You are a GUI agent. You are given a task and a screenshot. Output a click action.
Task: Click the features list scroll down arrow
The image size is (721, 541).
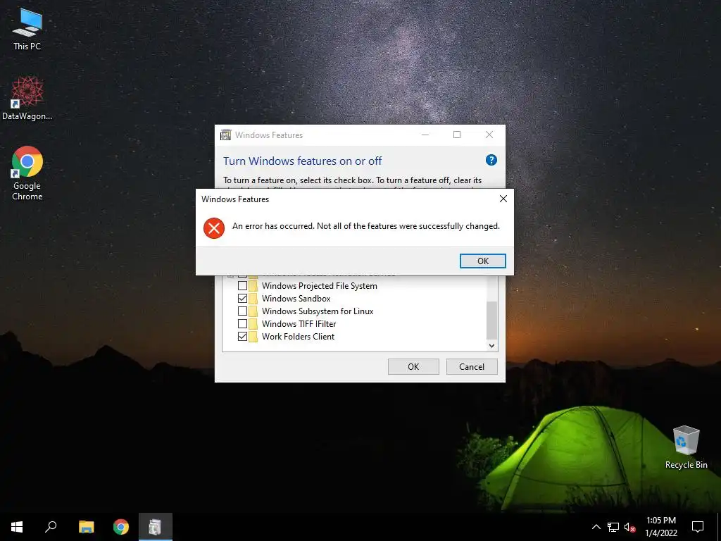(491, 345)
